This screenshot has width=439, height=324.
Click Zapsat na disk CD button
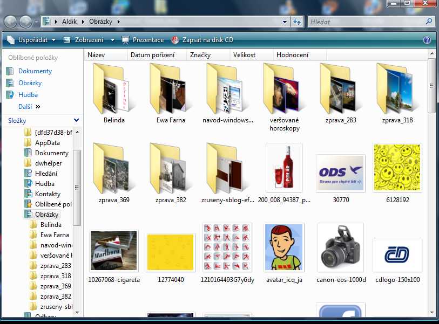coord(202,40)
